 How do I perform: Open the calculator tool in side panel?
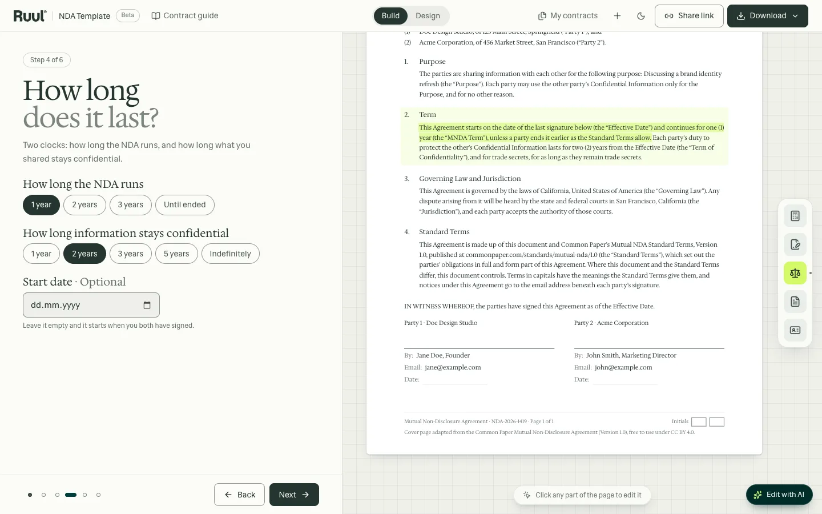click(795, 216)
